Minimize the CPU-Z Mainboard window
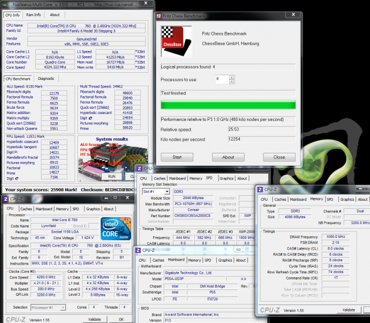The width and height of the screenshot is (370, 323). coord(238,249)
